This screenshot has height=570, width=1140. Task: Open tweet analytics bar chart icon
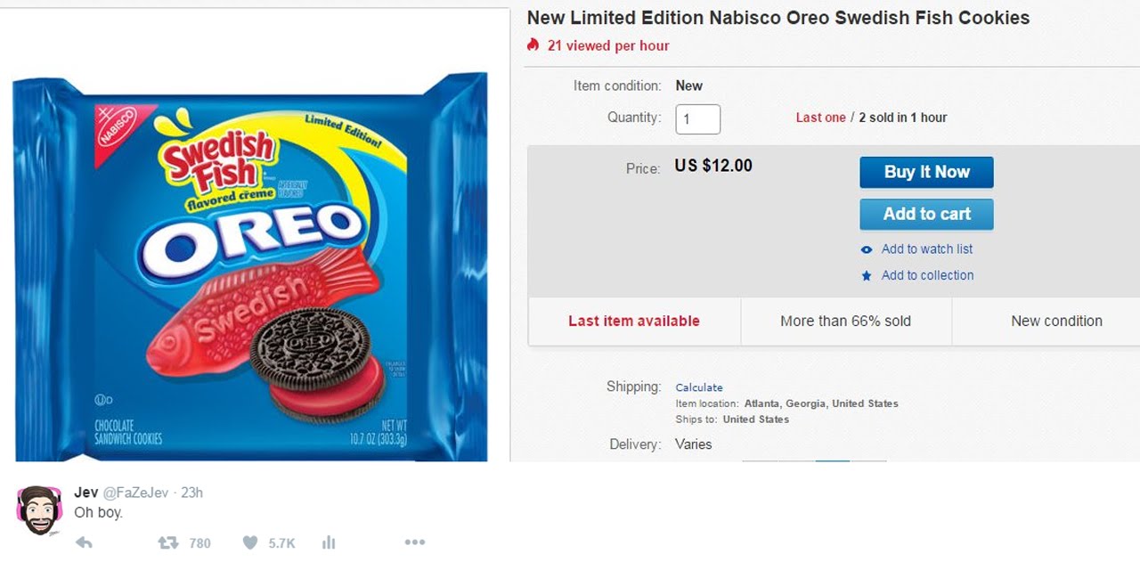[x=328, y=542]
